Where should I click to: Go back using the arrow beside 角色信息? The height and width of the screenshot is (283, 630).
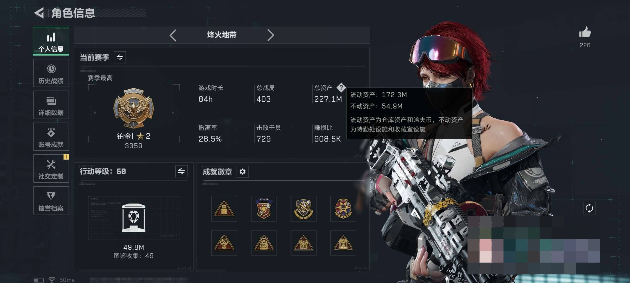39,13
